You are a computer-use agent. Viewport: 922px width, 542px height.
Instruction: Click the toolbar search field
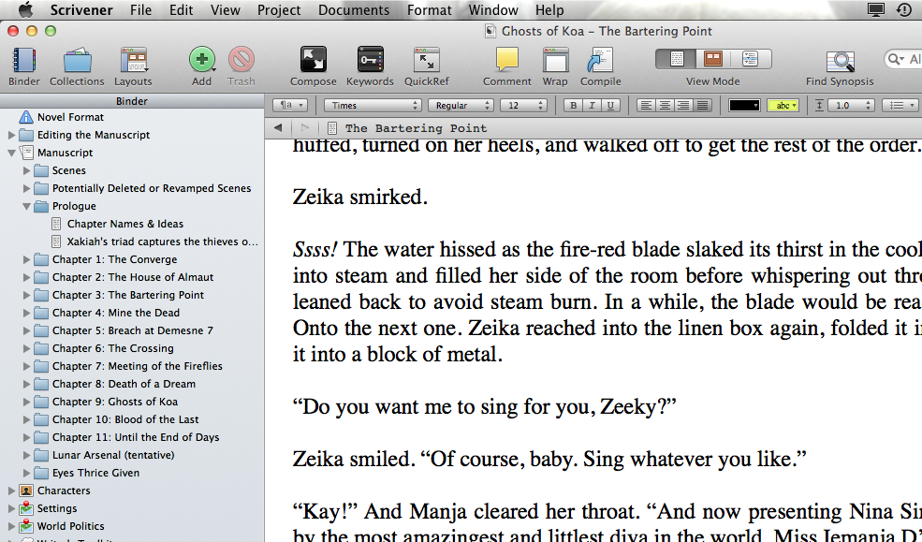(x=903, y=59)
